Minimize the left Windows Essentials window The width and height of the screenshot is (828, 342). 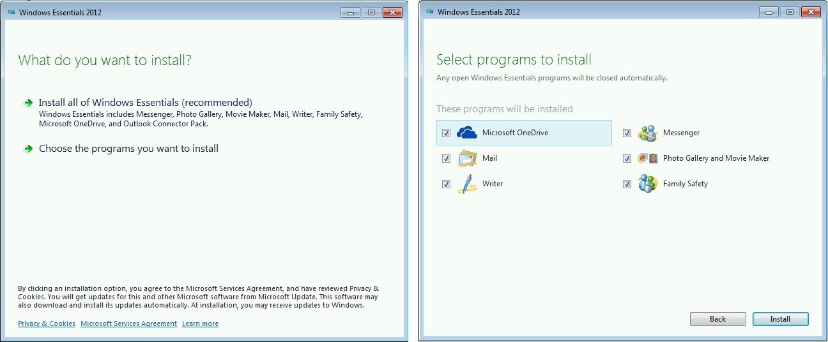click(351, 12)
